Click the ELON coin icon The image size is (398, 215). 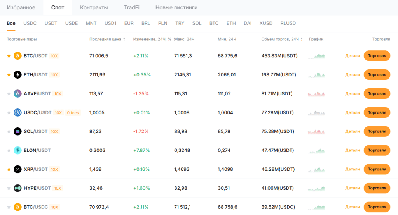tap(17, 150)
